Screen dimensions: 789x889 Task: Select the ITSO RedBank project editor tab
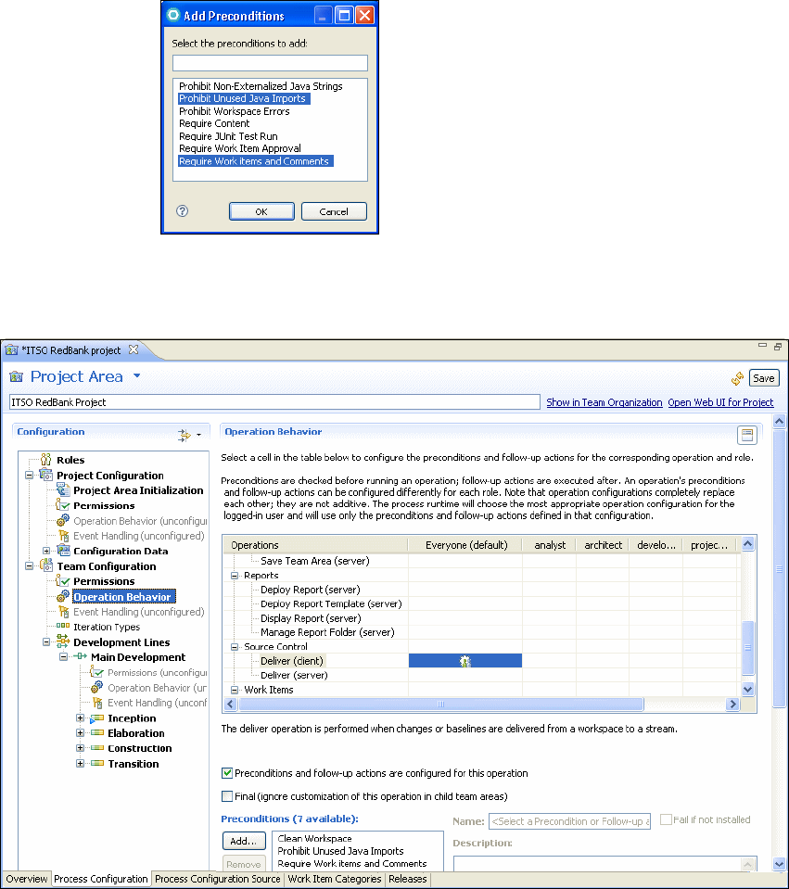coord(70,350)
